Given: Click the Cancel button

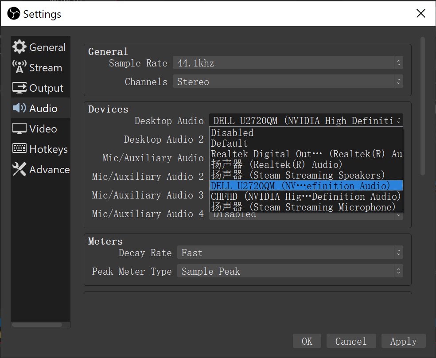Looking at the screenshot, I should [351, 341].
